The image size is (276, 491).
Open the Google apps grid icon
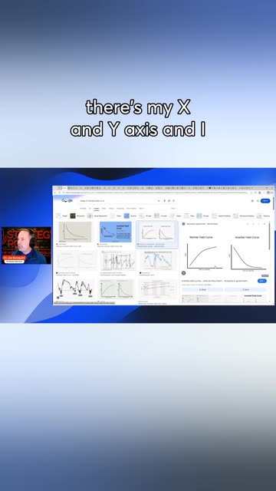pyautogui.click(x=252, y=201)
